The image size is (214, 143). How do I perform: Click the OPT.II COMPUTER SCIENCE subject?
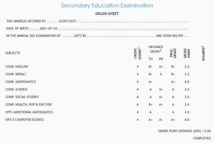(x=25, y=120)
